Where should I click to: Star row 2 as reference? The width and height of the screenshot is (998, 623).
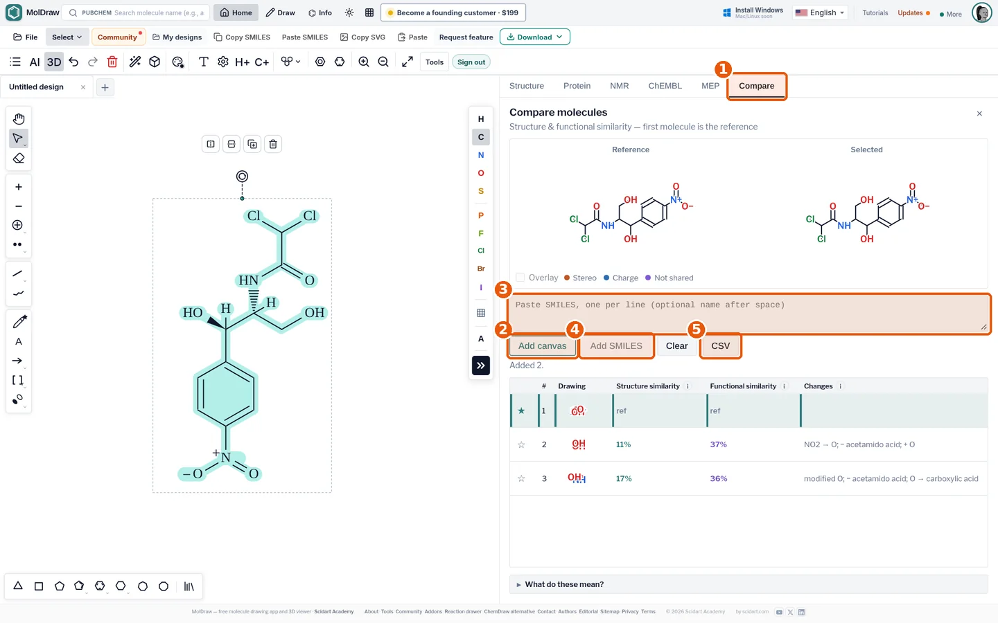521,444
